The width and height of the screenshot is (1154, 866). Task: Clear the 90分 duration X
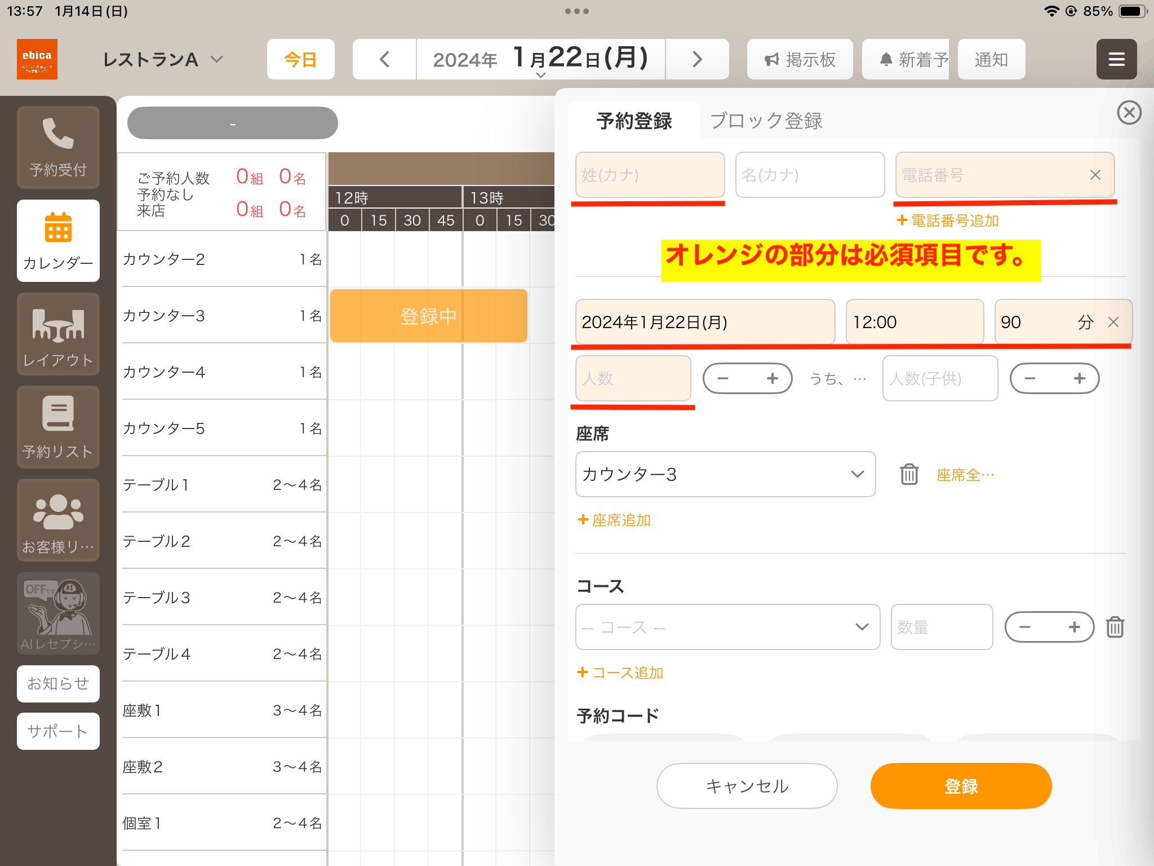point(1113,322)
